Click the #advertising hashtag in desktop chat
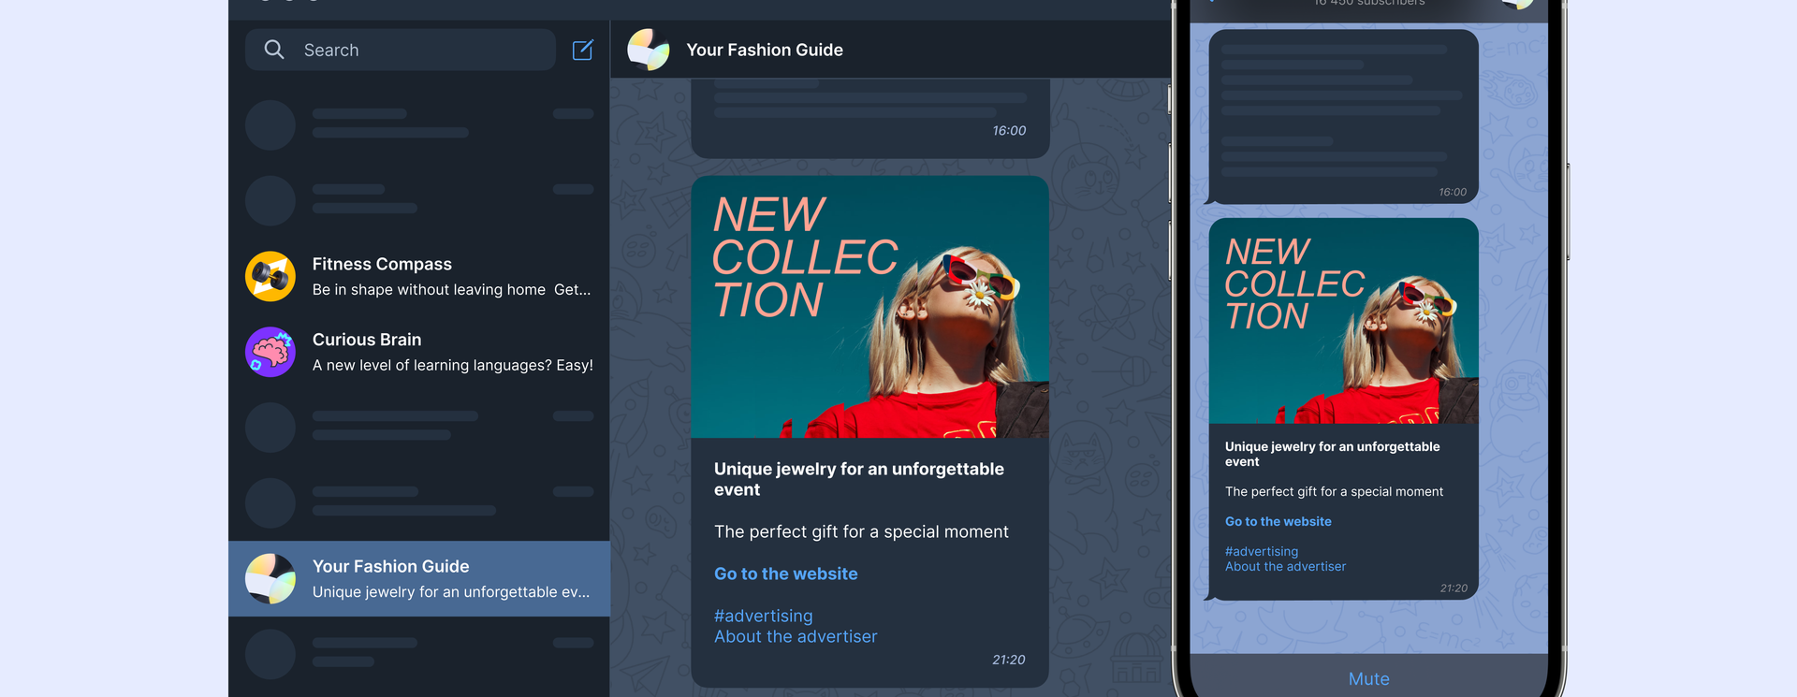Image resolution: width=1797 pixels, height=697 pixels. pos(764,616)
